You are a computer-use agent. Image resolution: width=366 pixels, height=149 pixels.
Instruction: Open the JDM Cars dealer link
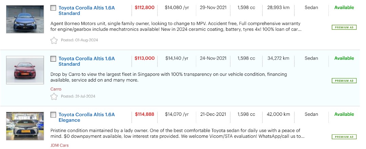coord(59,145)
